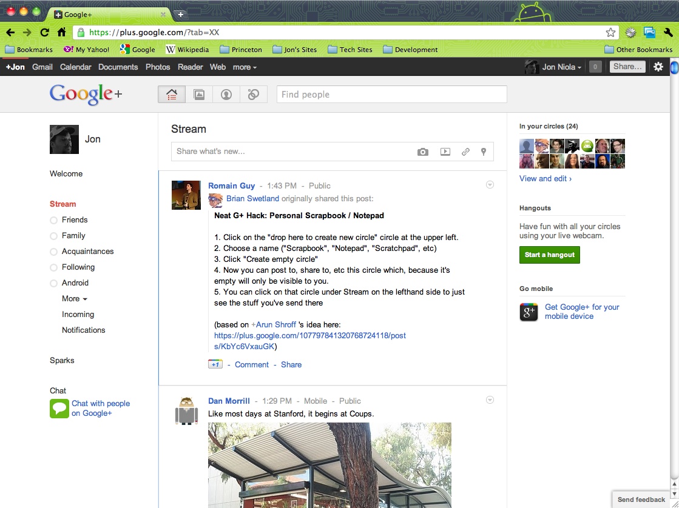Screen dimensions: 679x508
Task: Select the Following circle filter
Action: point(72,267)
